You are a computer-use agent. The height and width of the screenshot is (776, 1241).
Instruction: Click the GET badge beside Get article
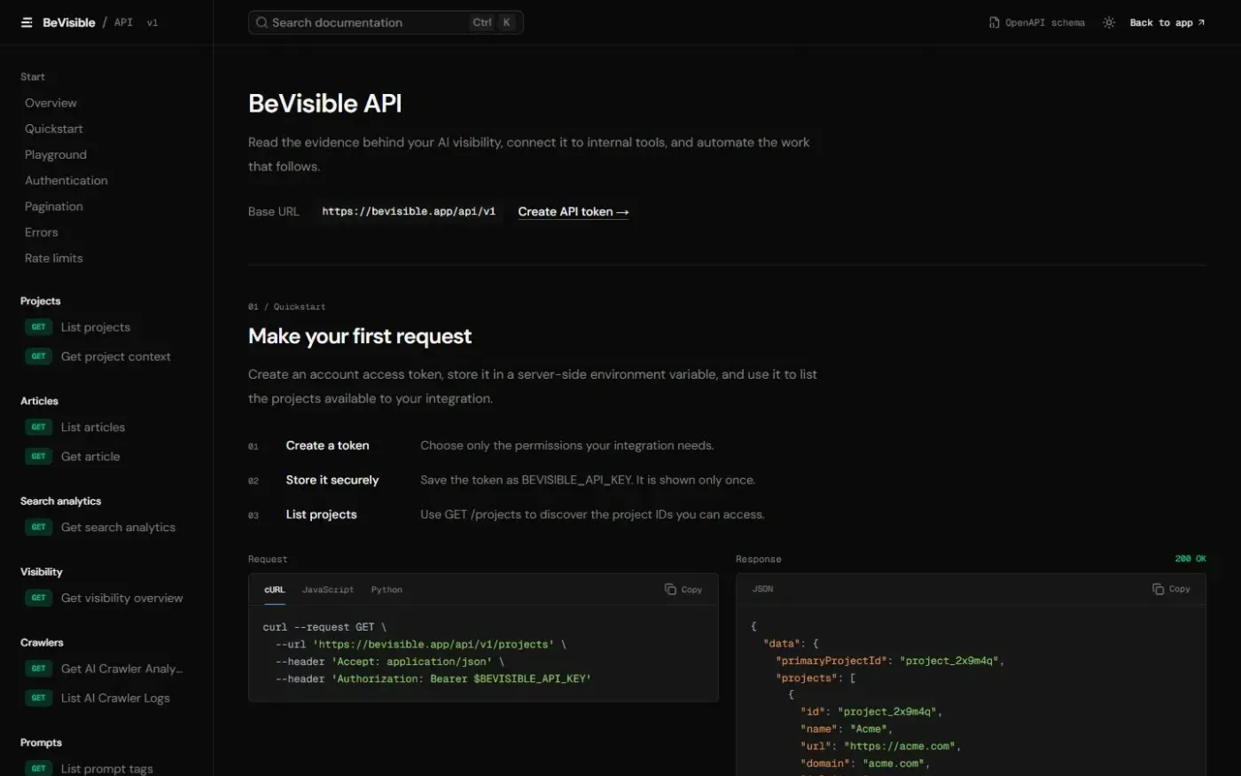coord(38,457)
